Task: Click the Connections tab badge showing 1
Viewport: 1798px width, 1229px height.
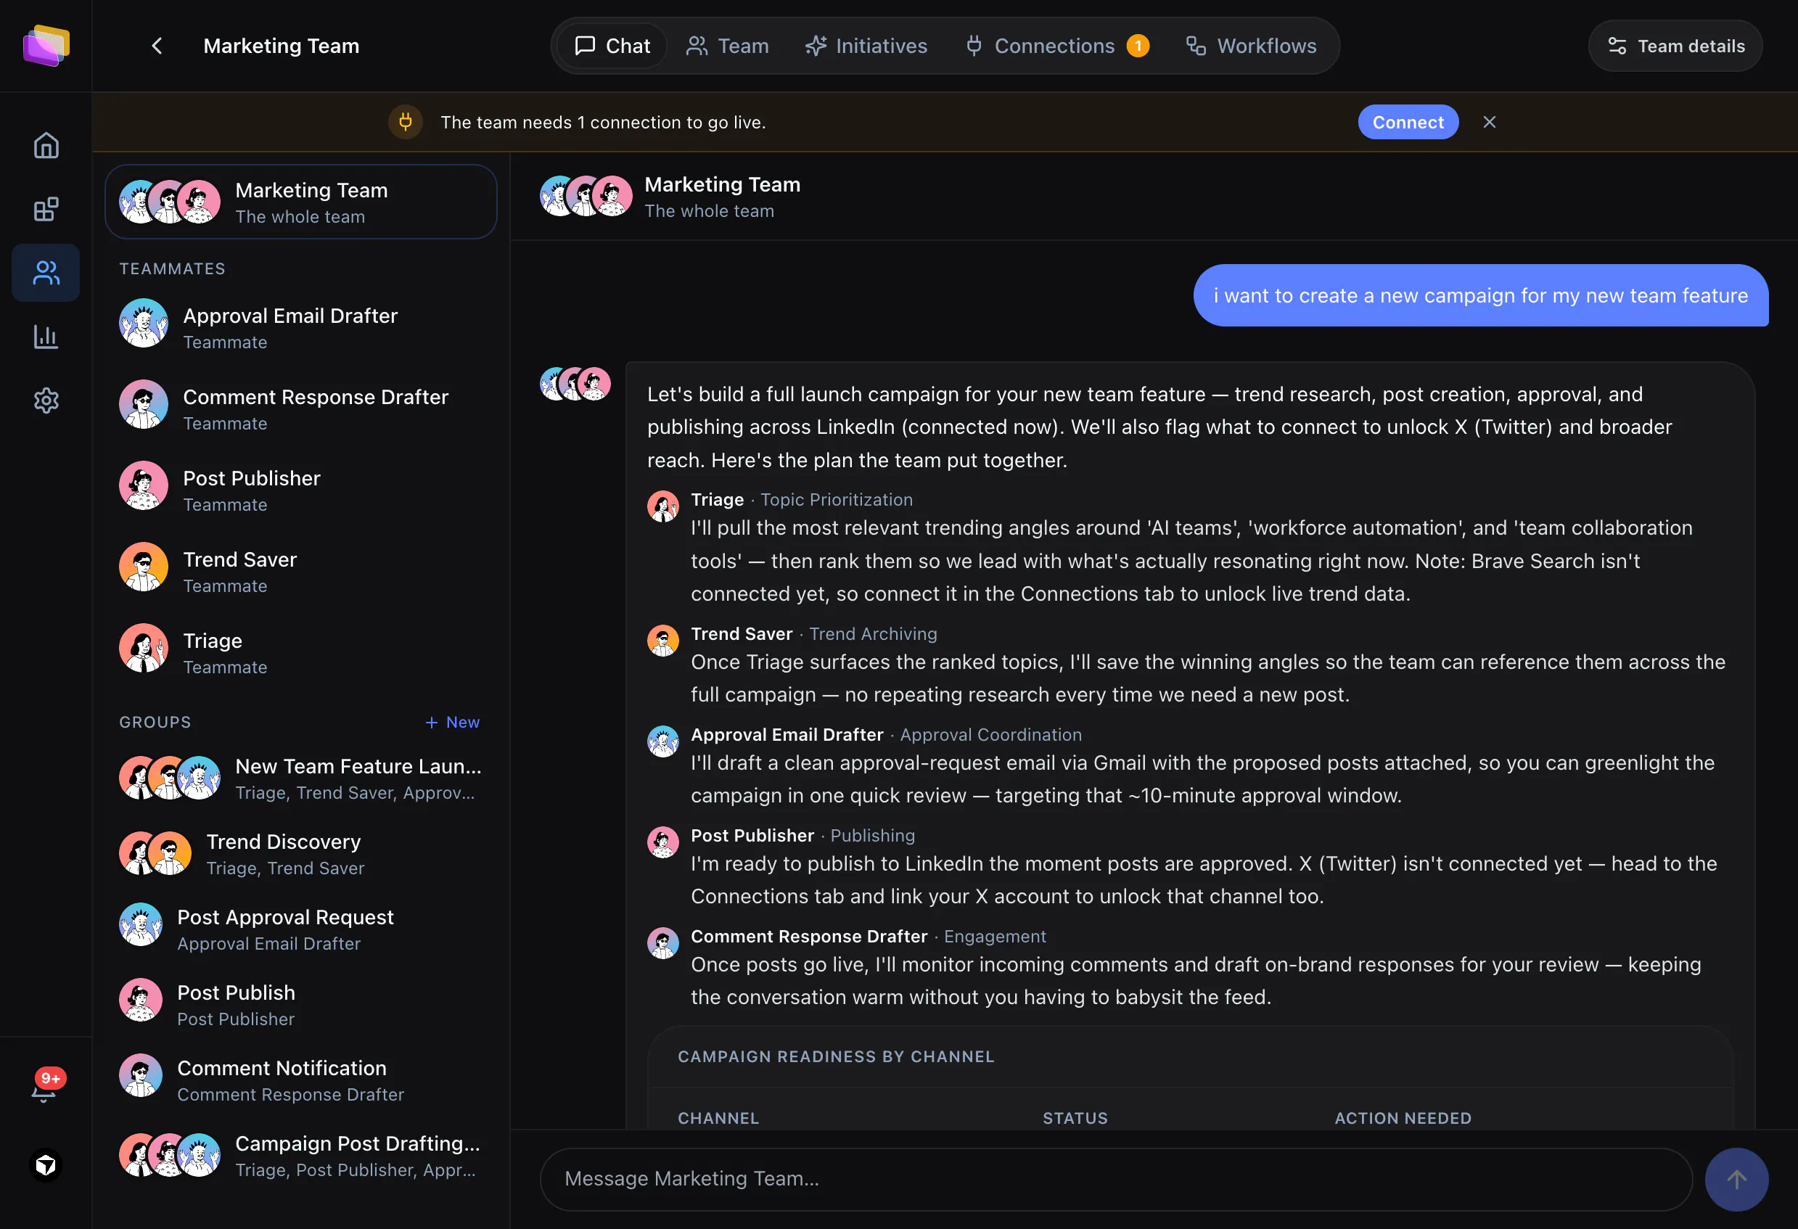Action: point(1137,46)
